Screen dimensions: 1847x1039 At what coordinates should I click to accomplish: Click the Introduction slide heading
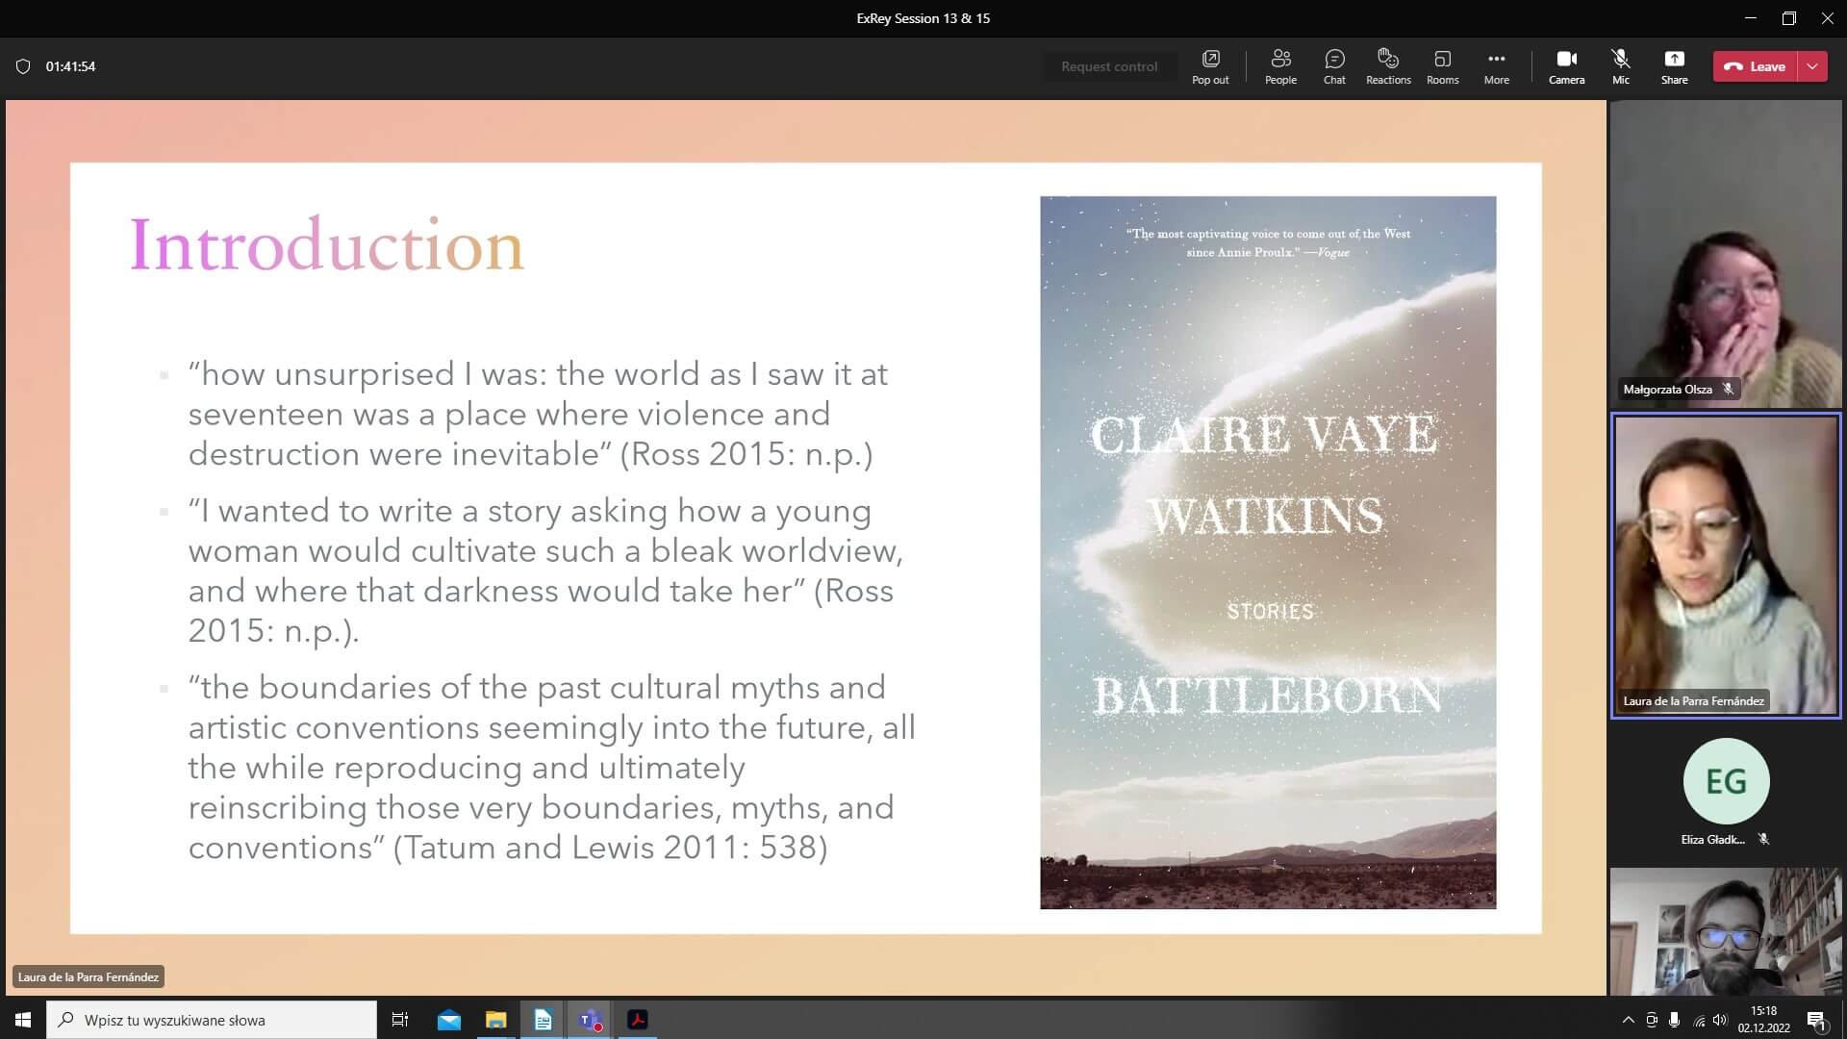pyautogui.click(x=327, y=245)
